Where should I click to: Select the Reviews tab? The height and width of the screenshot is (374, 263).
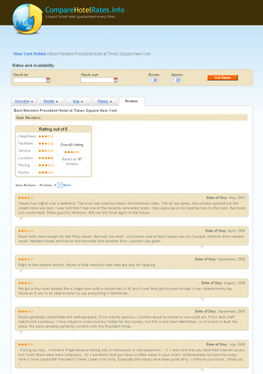(x=131, y=101)
